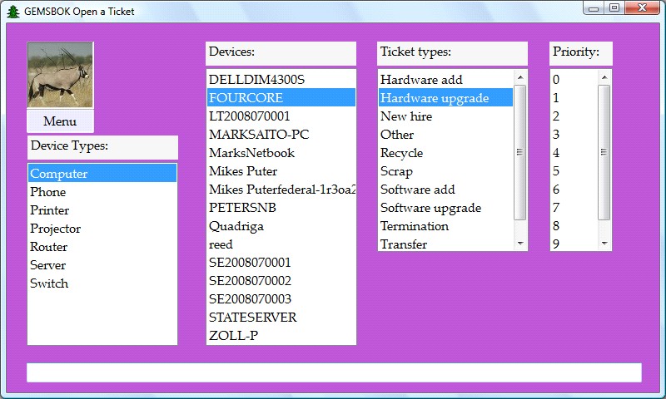Set priority to 0
The height and width of the screenshot is (399, 666).
click(x=556, y=80)
